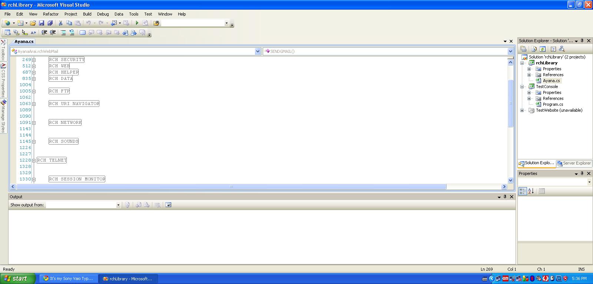Comment out the selected lines icon
This screenshot has width=593, height=284.
(x=63, y=33)
